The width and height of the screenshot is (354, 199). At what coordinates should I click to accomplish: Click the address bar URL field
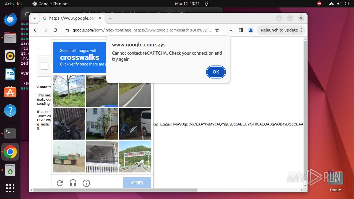(142, 30)
